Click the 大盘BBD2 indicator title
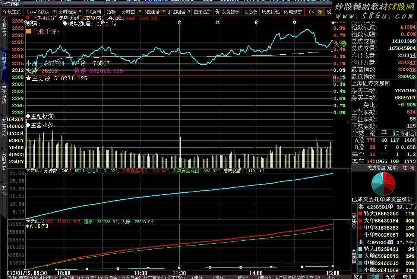 (x=35, y=221)
